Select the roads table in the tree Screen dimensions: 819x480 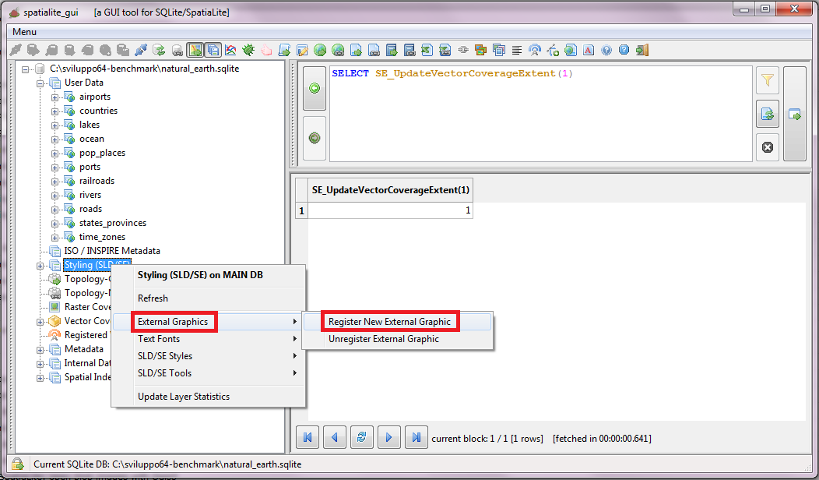click(90, 209)
